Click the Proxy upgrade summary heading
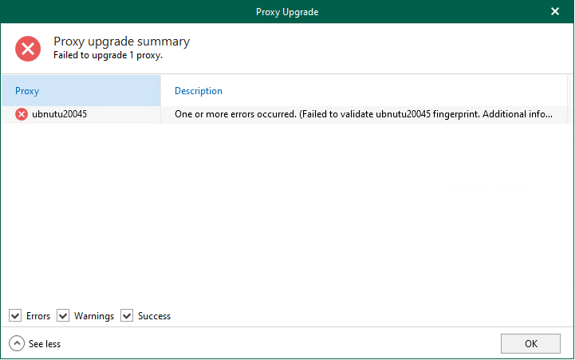 point(121,42)
